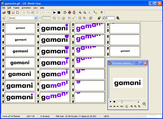Stop the animation from main toolbar
The image size is (163, 119).
(59, 12)
